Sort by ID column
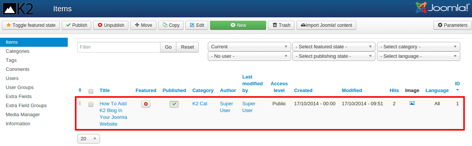This screenshot has width=472, height=146. pos(457,84)
